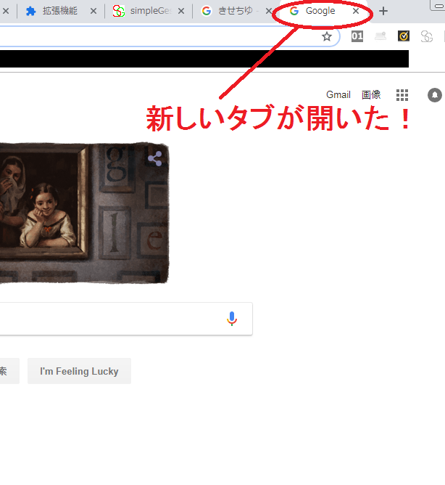The height and width of the screenshot is (485, 445).
Task: Open the Google apps grid
Action: coord(402,95)
